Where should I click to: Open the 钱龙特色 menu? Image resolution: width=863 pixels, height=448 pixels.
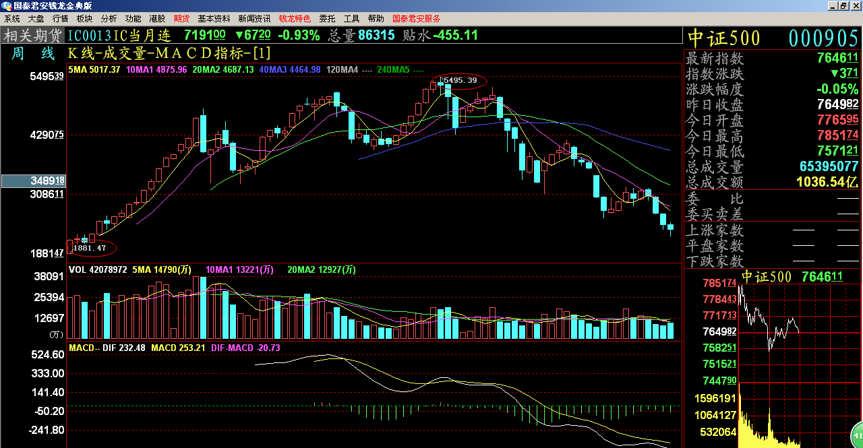click(295, 19)
